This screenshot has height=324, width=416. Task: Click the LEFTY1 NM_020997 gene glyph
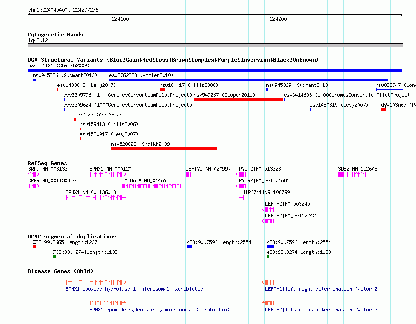187,174
